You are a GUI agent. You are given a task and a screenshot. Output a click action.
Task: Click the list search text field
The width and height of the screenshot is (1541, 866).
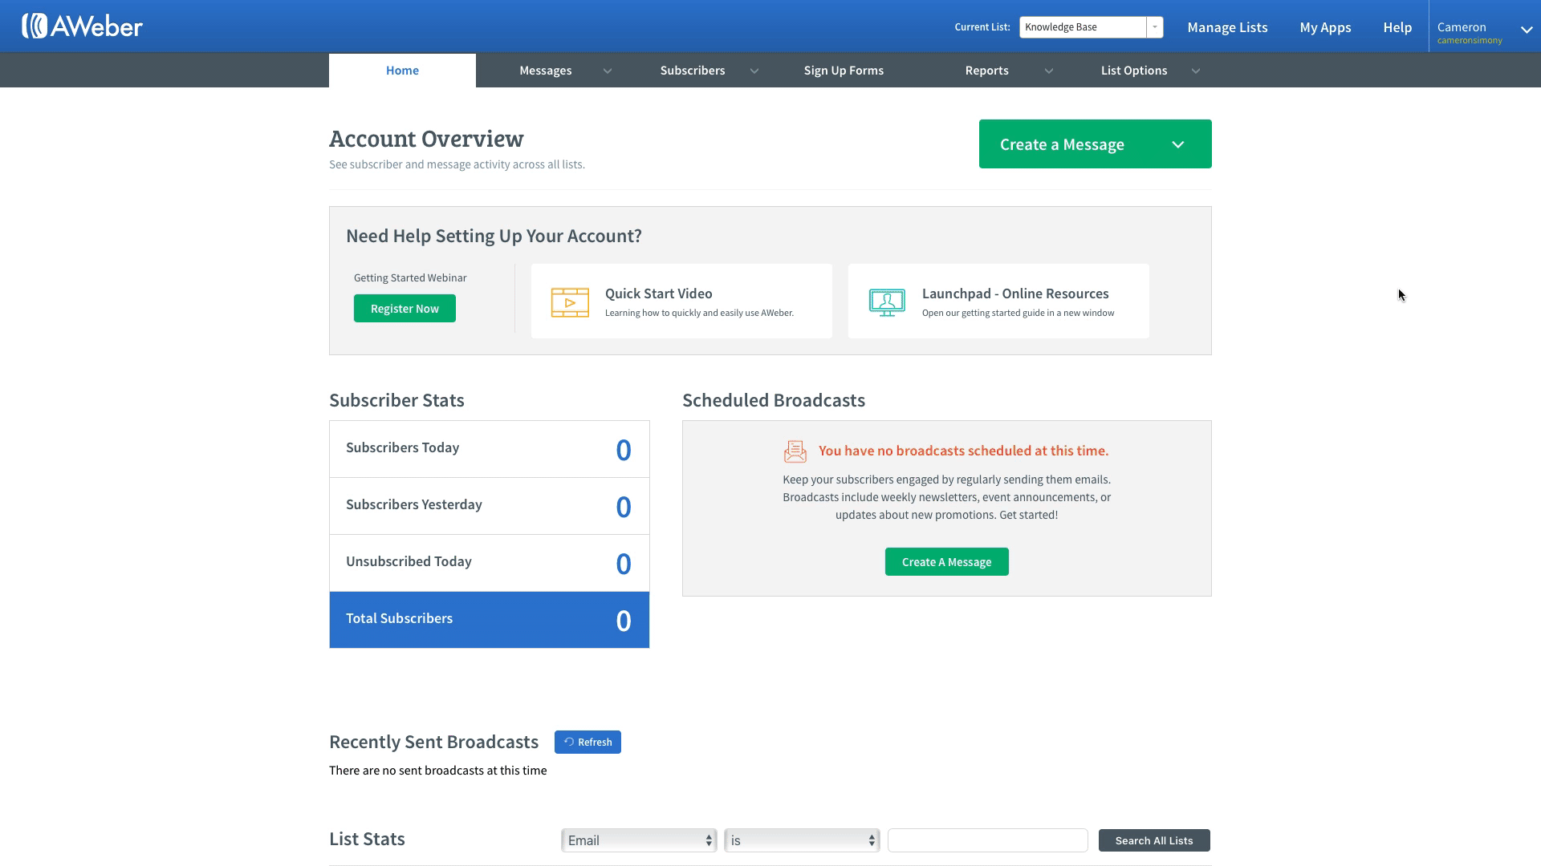click(x=987, y=840)
